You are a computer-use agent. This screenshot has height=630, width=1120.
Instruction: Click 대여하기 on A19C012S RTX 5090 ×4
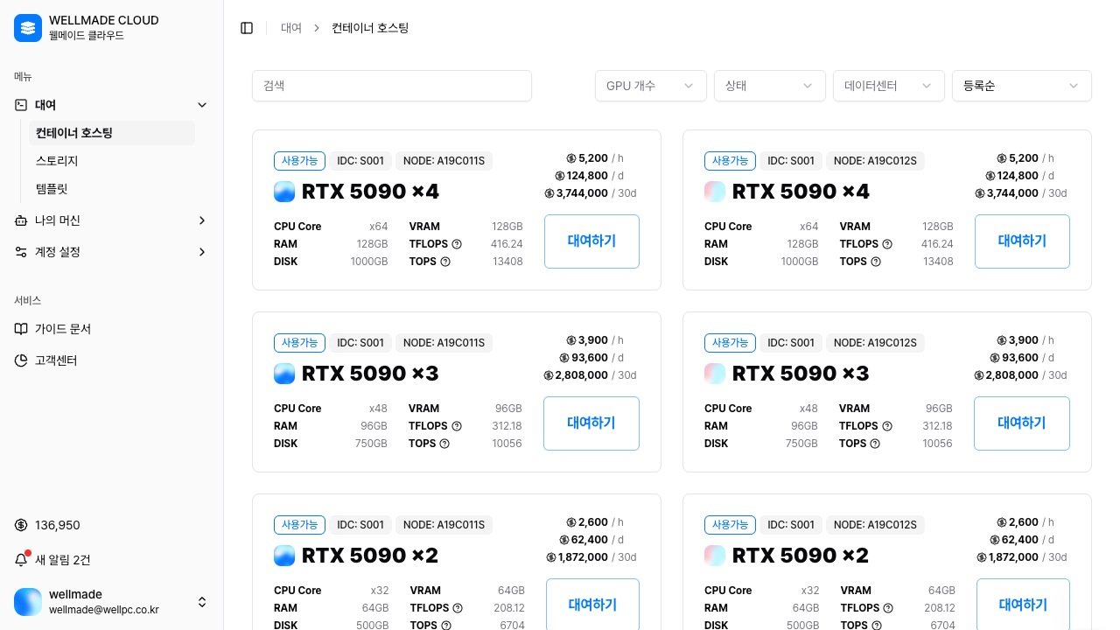1022,241
